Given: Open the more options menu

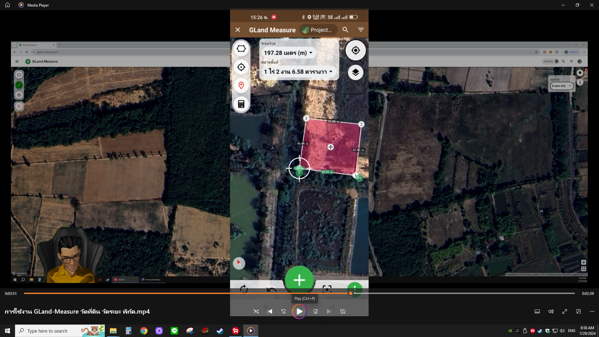Looking at the screenshot, I should click(x=592, y=312).
